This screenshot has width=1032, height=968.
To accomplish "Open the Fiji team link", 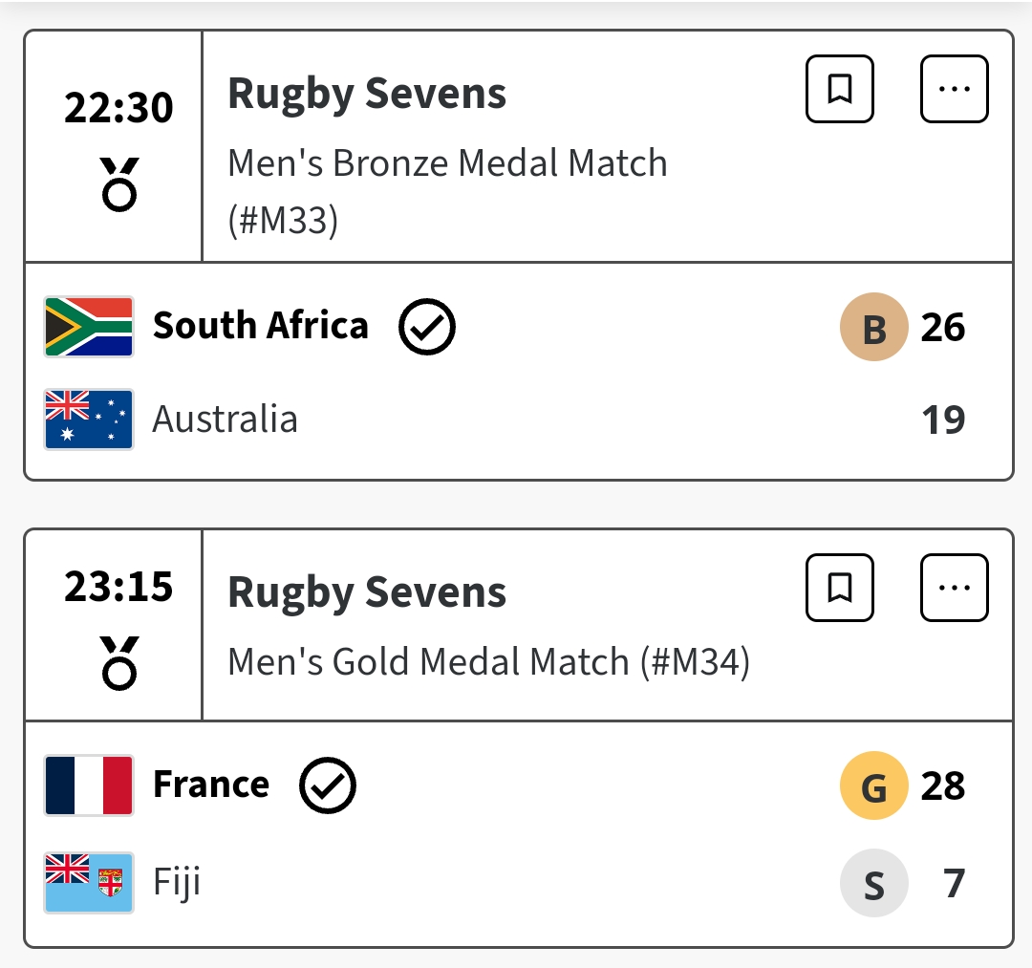I will pos(177,882).
